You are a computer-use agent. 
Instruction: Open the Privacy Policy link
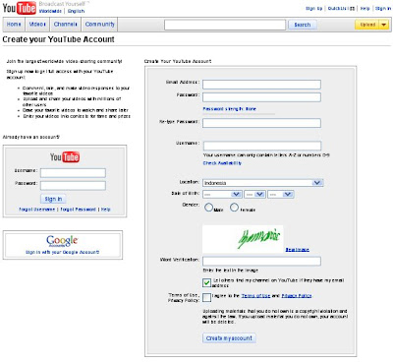tap(297, 296)
